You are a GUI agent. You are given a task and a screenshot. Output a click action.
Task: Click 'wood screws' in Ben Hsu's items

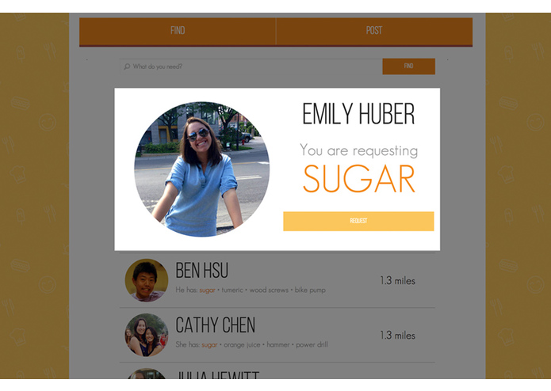[269, 290]
